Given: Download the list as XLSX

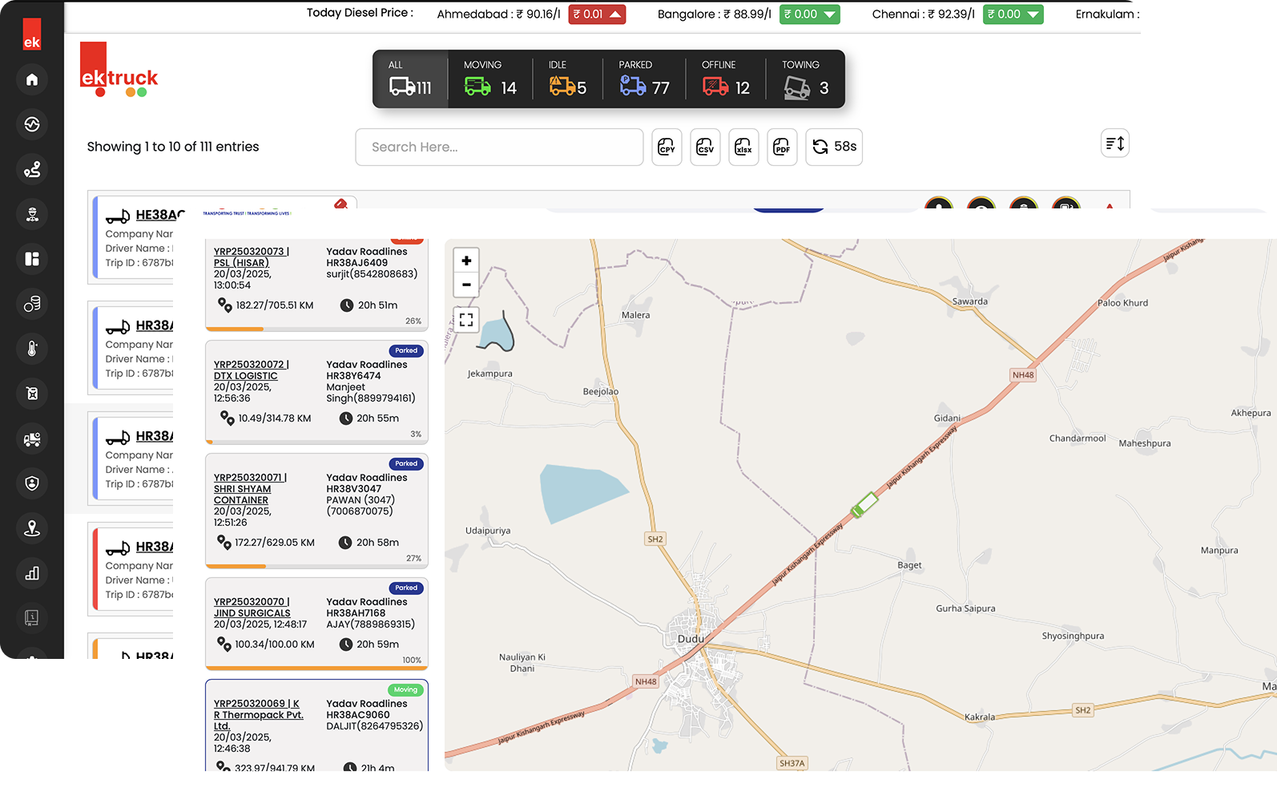Looking at the screenshot, I should pyautogui.click(x=743, y=147).
